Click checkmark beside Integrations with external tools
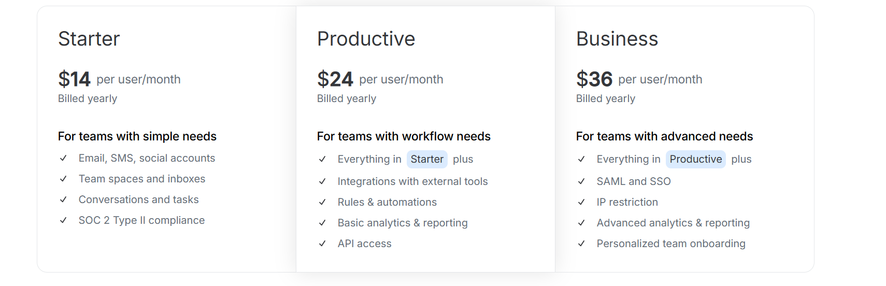 pyautogui.click(x=322, y=181)
